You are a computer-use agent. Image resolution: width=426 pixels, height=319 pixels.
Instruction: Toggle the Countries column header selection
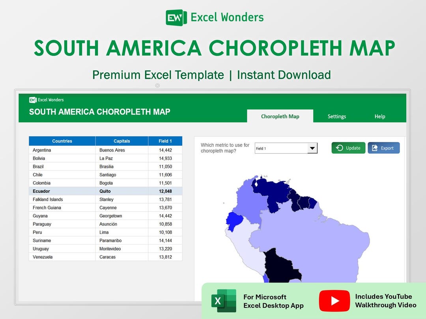point(62,141)
